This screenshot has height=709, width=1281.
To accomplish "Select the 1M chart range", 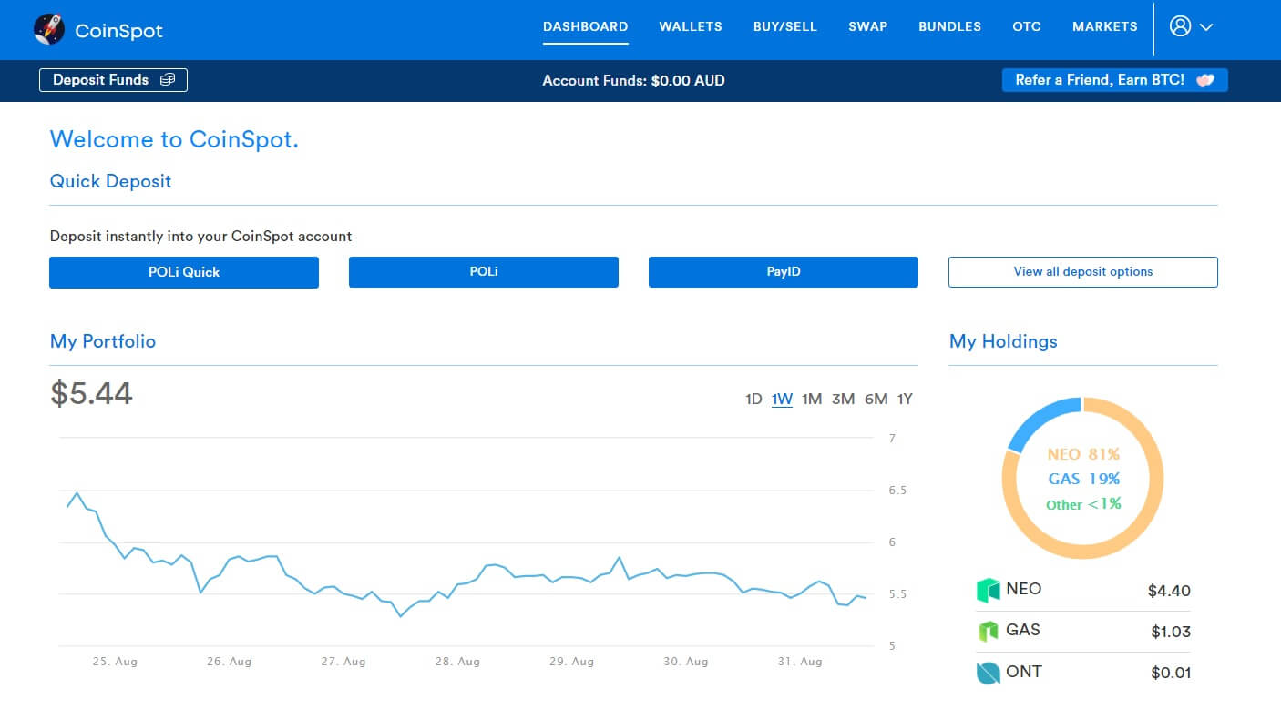I will coord(812,399).
